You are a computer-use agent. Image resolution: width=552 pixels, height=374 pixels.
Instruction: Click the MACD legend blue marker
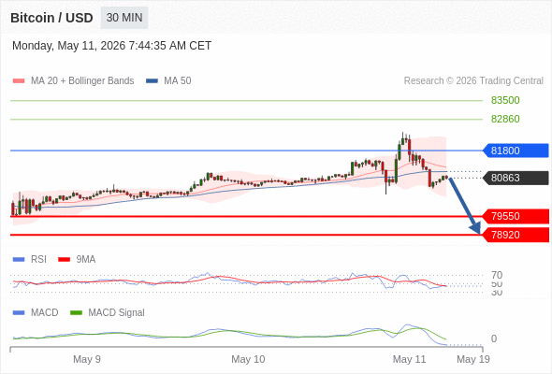tap(19, 313)
